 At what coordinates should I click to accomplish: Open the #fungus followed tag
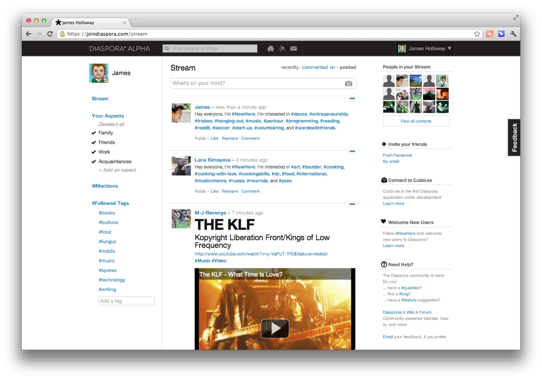pos(107,241)
